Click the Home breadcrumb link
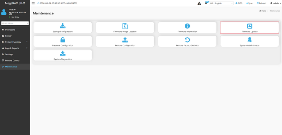 (263, 11)
